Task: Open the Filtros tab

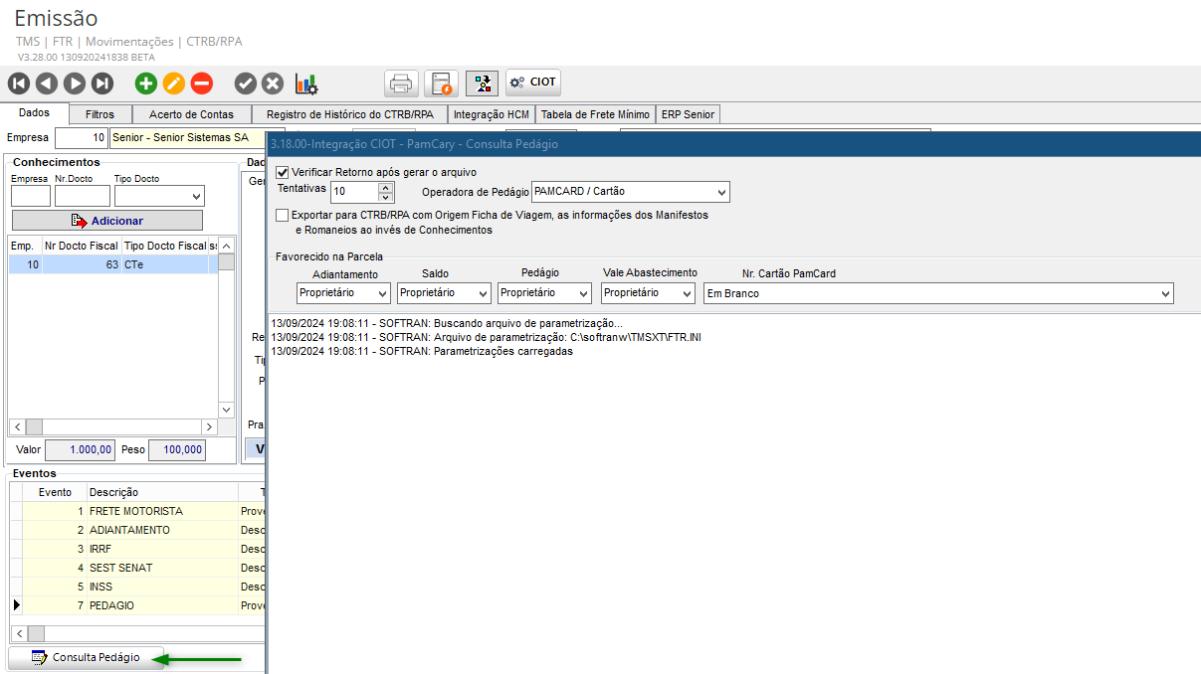Action: (100, 114)
